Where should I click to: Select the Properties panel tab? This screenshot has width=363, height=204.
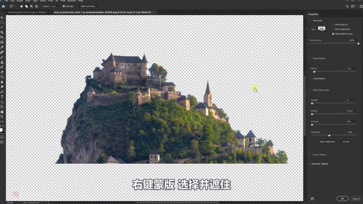pyautogui.click(x=313, y=14)
